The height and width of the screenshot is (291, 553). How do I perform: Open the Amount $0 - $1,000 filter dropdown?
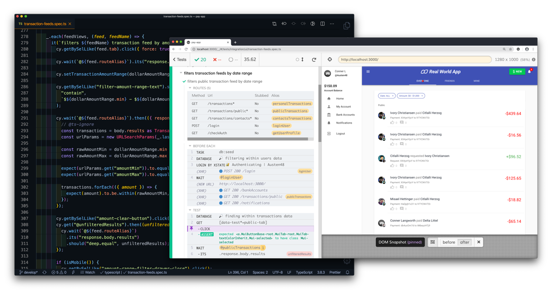pyautogui.click(x=410, y=95)
